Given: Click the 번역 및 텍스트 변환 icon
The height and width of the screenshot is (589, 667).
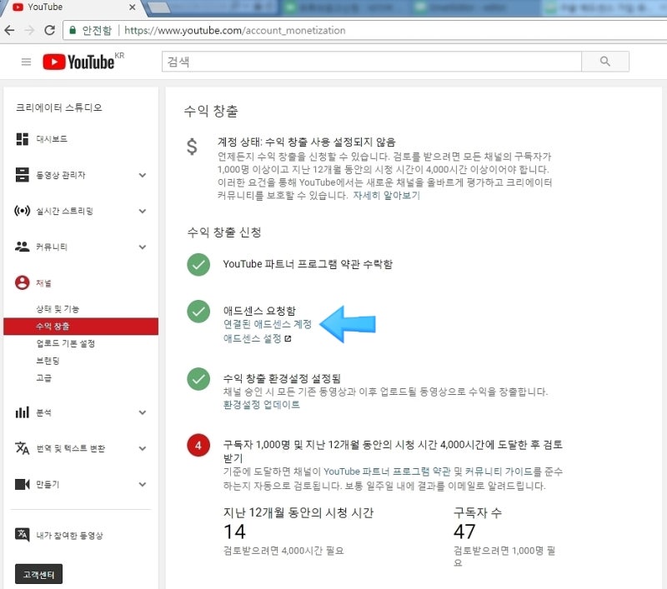Looking at the screenshot, I should point(23,448).
